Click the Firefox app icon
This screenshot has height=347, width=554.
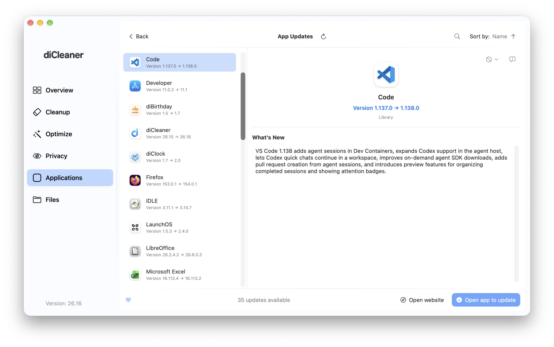tap(135, 180)
